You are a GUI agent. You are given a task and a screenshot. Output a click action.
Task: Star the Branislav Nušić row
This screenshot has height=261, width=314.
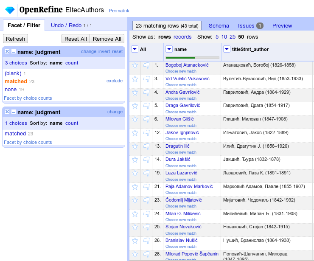(135, 241)
